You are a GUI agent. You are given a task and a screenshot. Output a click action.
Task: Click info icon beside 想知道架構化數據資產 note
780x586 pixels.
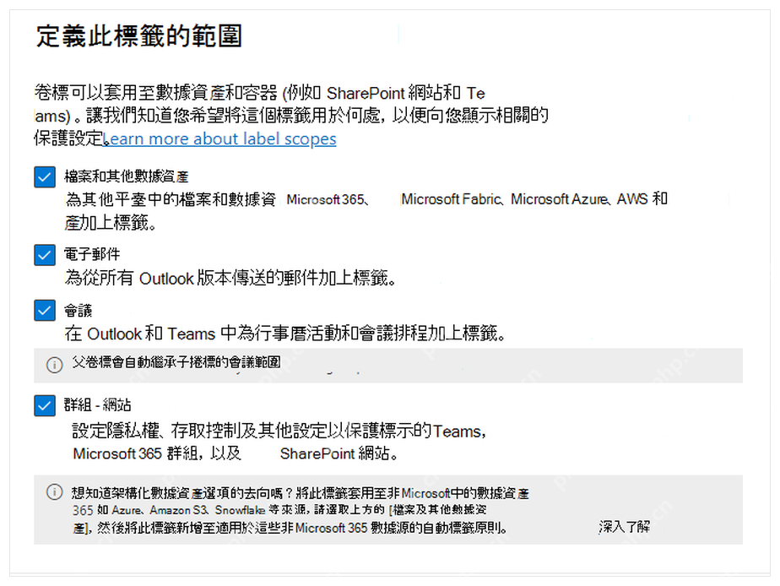[54, 492]
